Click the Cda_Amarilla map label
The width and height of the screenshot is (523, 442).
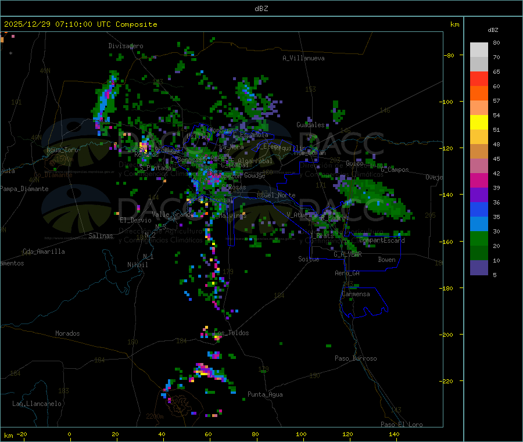coord(44,251)
